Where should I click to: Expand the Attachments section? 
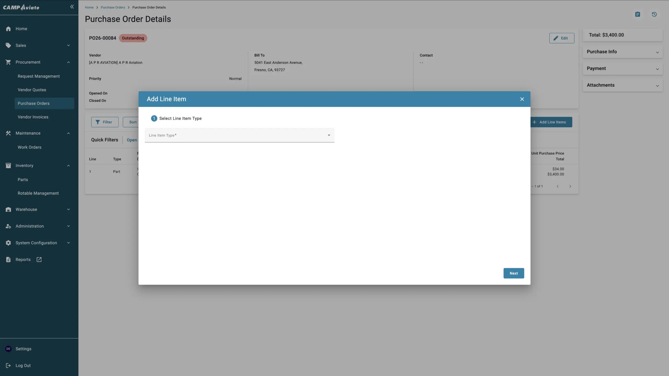point(622,85)
